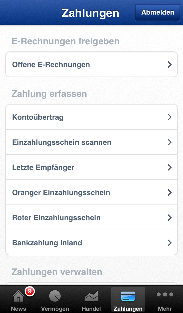The image size is (183, 313).
Task: Open Oranger Einzahlungsschein chevron arrow
Action: (170, 192)
